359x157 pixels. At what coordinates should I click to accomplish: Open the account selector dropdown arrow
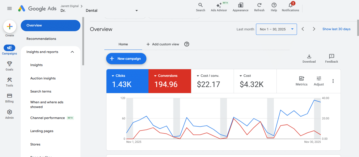(x=136, y=10)
